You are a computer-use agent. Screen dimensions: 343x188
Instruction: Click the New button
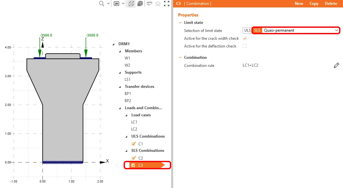tap(299, 4)
